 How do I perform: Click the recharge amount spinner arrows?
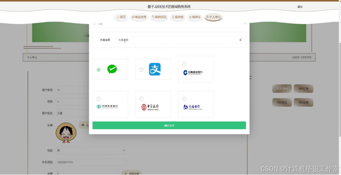point(240,40)
